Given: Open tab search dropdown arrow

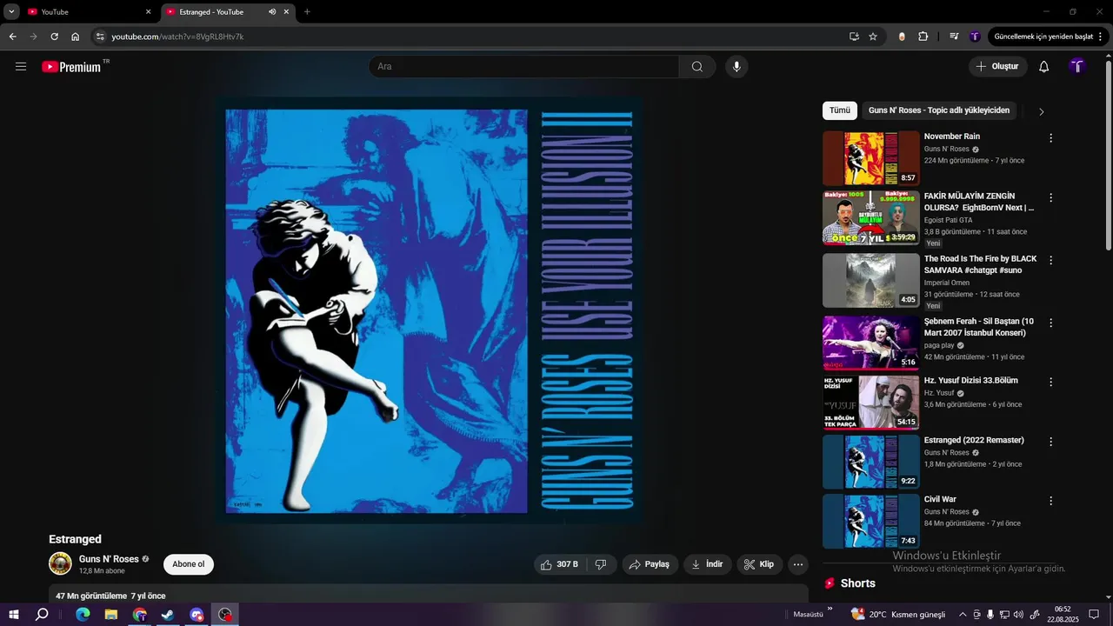Looking at the screenshot, I should pyautogui.click(x=11, y=12).
